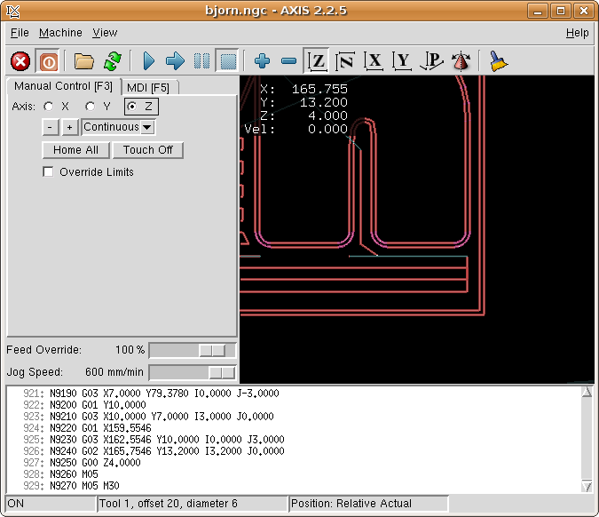Enable the Override Limits checkbox
The width and height of the screenshot is (599, 517).
pyautogui.click(x=48, y=171)
